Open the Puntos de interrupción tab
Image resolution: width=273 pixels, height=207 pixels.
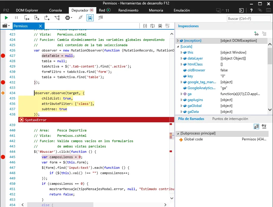230,119
